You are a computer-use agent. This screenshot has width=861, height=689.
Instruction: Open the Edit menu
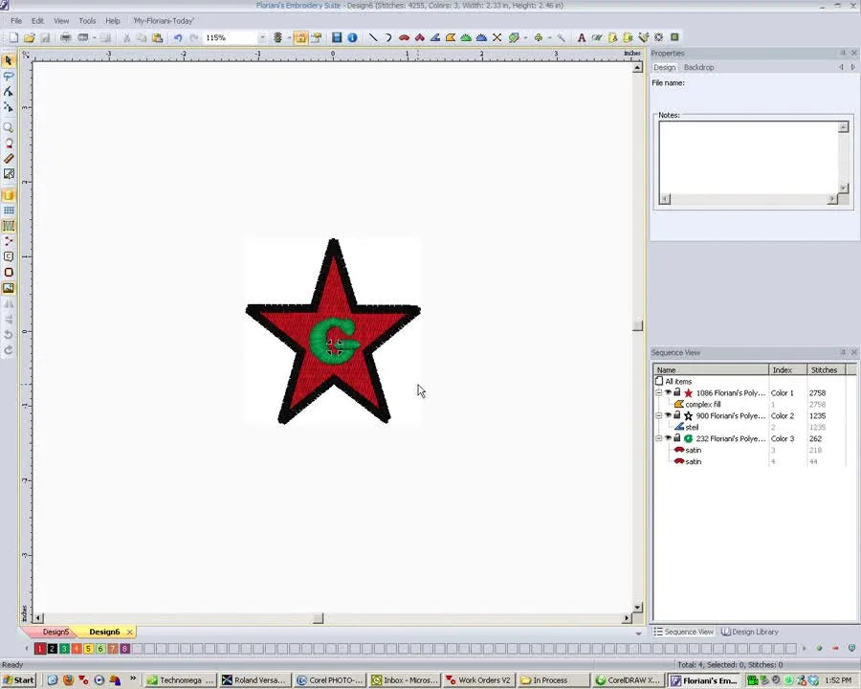[37, 21]
